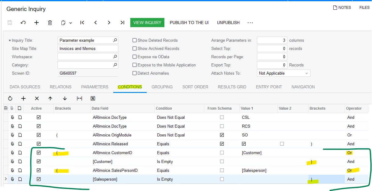Click VIEW INQUIRY button

[147, 23]
